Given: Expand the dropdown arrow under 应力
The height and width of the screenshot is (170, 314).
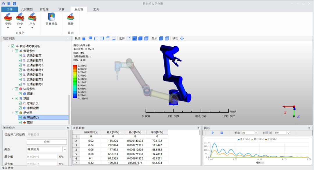Looking at the screenshot, I should [32, 28].
